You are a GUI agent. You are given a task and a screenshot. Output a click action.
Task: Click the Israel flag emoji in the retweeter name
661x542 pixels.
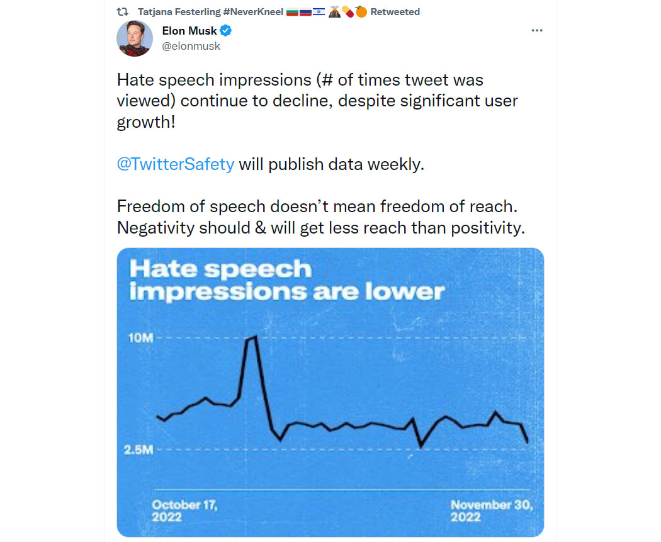tap(319, 12)
